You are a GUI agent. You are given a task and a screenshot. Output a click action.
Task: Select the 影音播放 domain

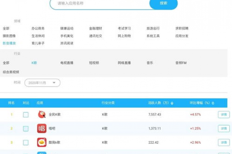click(x=9, y=43)
